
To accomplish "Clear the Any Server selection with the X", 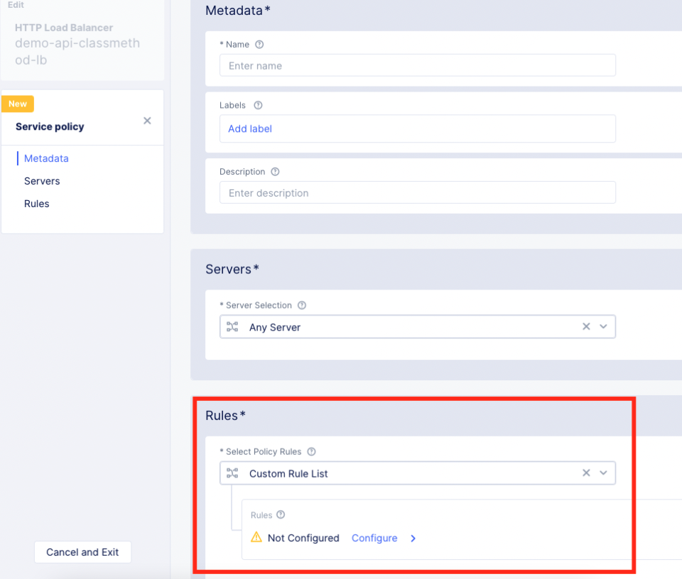I will click(586, 326).
